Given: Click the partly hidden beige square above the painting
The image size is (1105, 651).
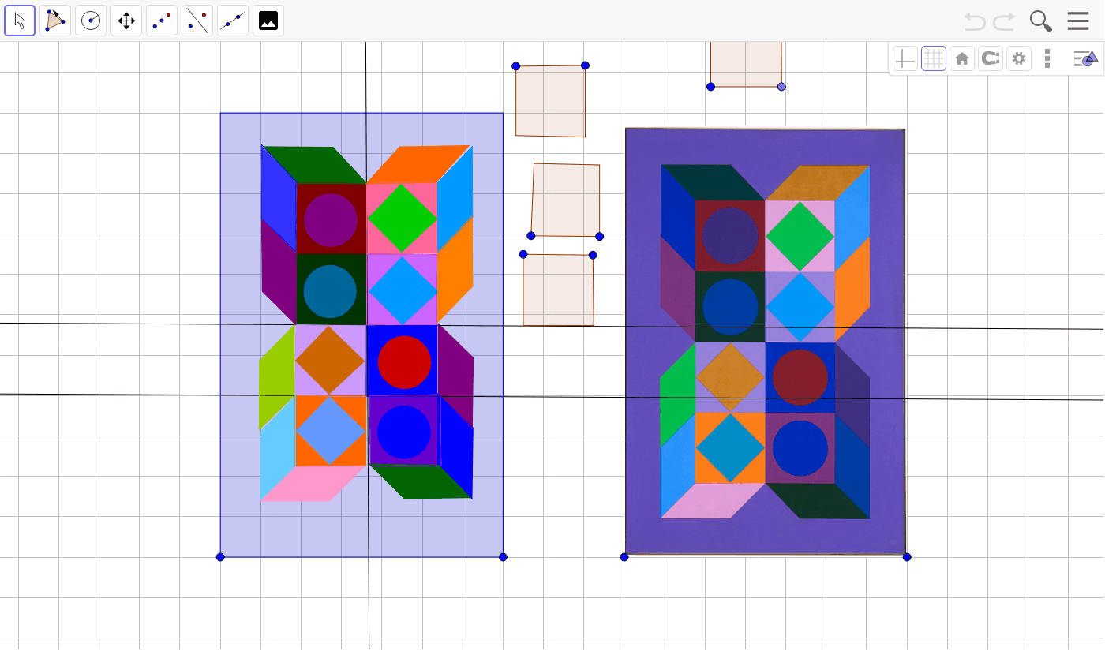Looking at the screenshot, I should click(x=746, y=65).
